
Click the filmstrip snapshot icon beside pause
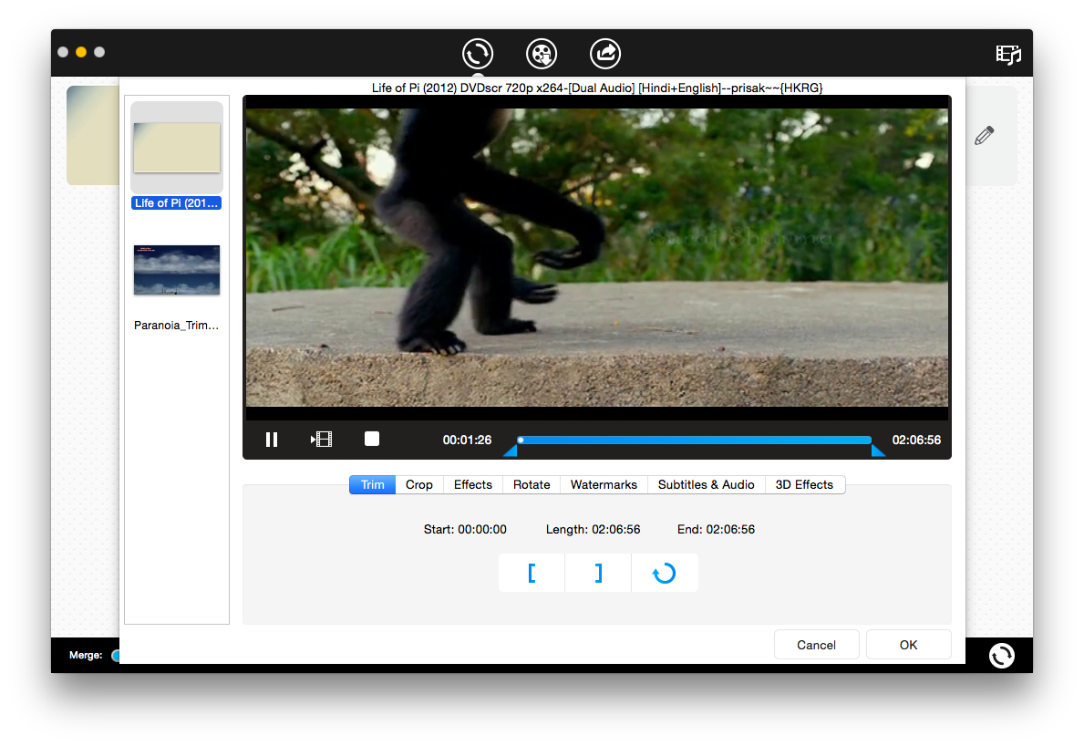pyautogui.click(x=321, y=440)
